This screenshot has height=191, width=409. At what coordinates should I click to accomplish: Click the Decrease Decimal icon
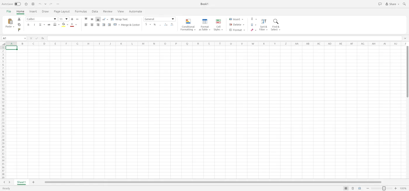[x=172, y=25]
